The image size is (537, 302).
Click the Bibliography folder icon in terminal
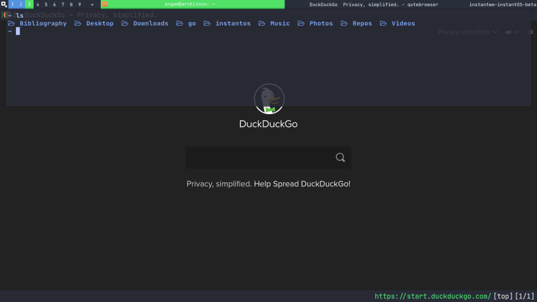(12, 23)
